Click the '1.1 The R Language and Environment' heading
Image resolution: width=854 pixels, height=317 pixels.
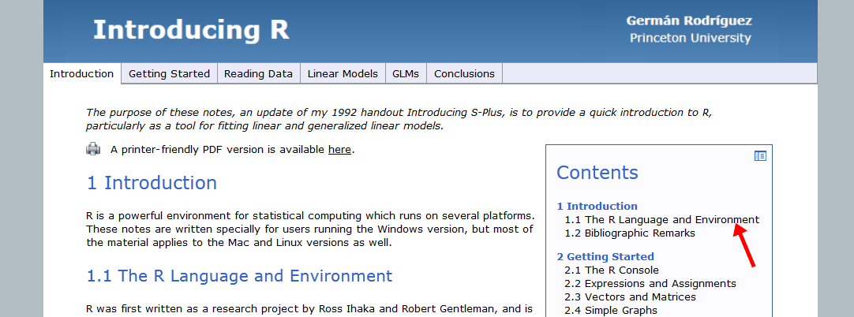tap(240, 276)
